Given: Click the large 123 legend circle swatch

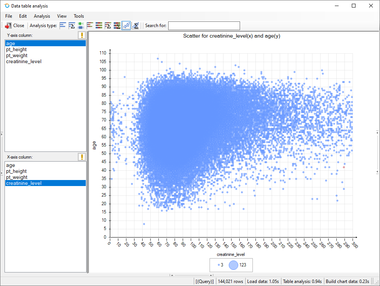Looking at the screenshot, I should [234, 265].
